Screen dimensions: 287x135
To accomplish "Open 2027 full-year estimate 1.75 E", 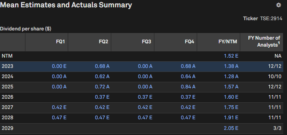I will [x=231, y=107].
